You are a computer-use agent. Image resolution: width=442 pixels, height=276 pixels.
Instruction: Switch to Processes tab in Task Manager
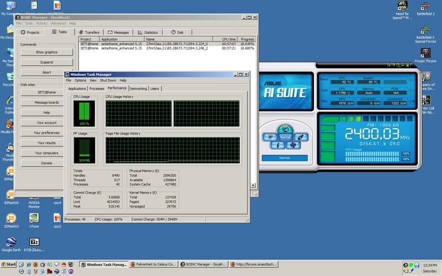96,89
